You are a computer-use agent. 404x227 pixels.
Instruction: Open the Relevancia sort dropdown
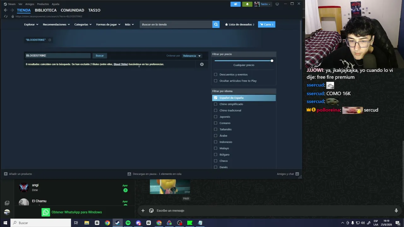(x=192, y=56)
